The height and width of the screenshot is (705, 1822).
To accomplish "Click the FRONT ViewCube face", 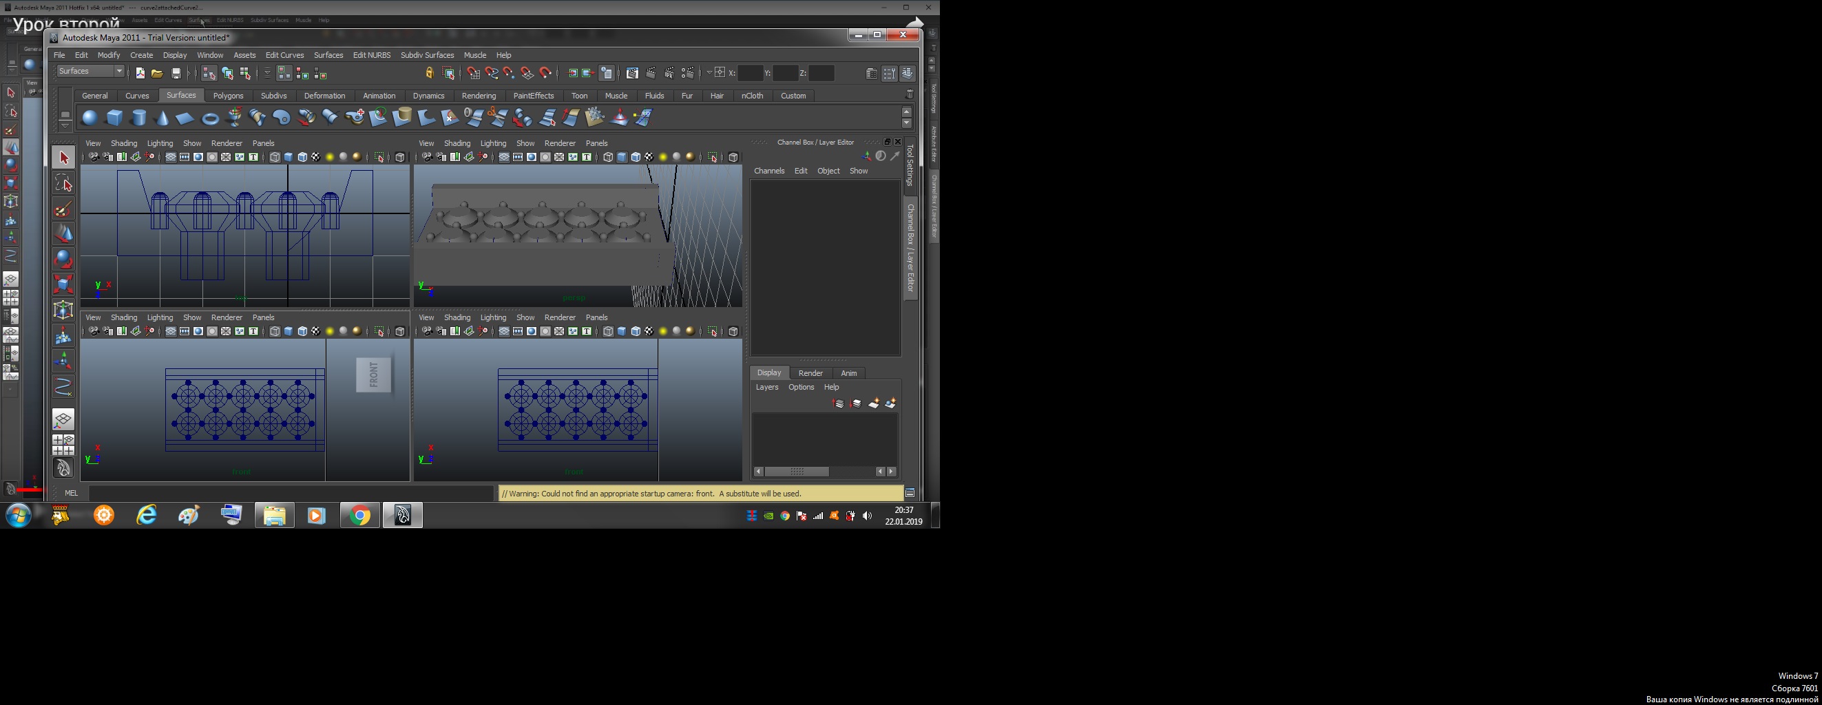I will [373, 375].
